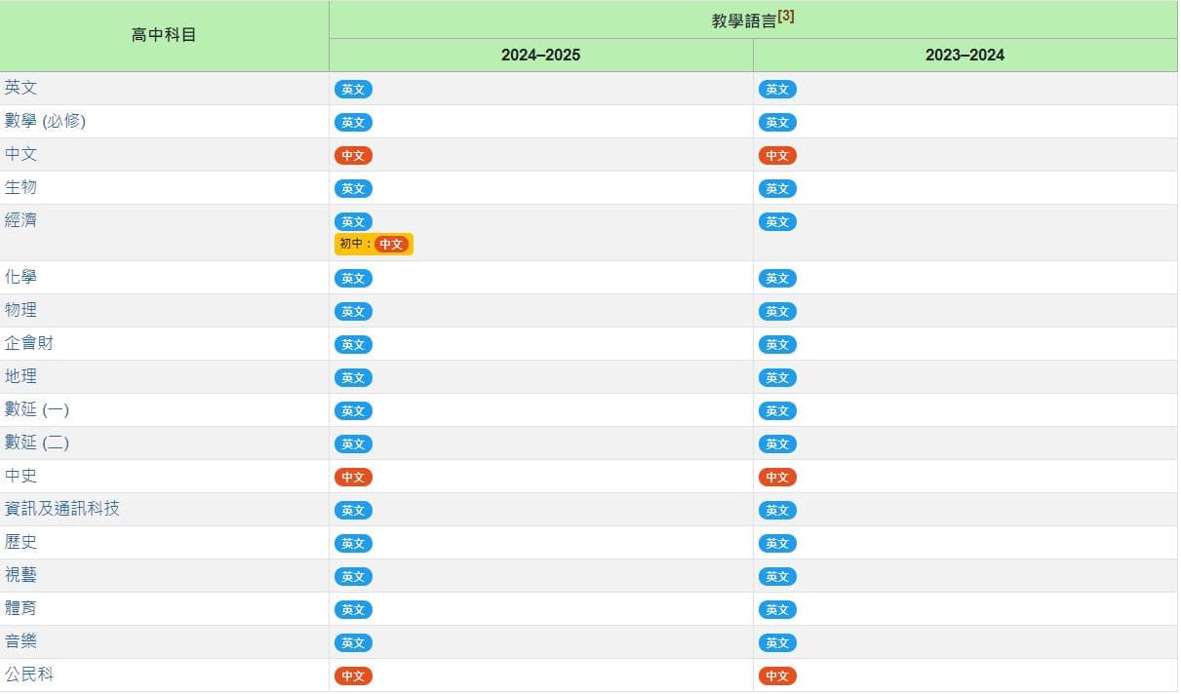Select the 企會財 subject cell

tap(29, 343)
